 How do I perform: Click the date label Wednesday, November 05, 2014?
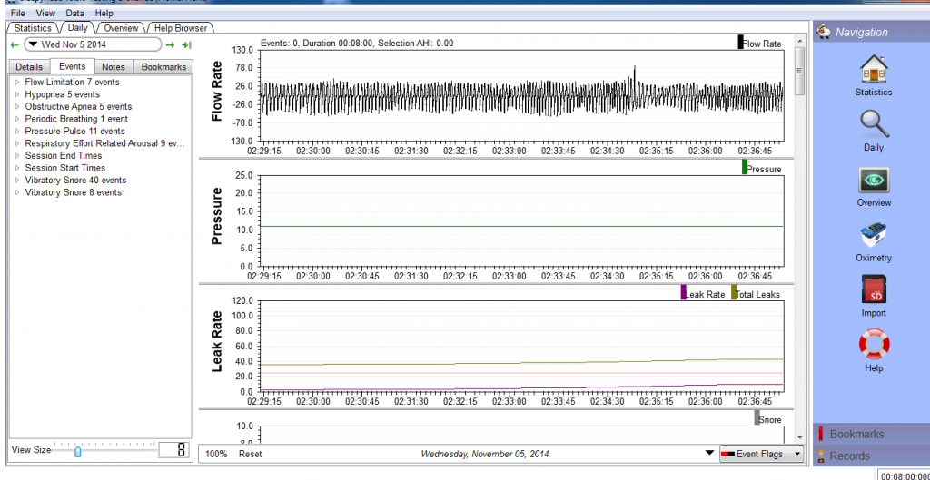pos(485,454)
